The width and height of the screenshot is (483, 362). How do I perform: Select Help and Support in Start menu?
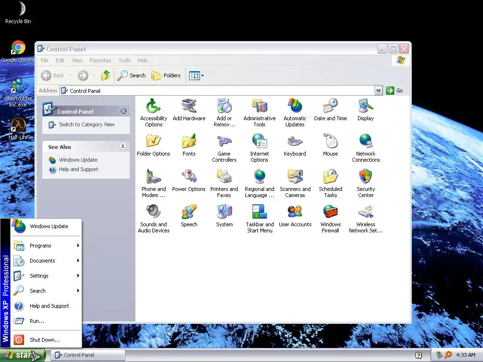(46, 306)
